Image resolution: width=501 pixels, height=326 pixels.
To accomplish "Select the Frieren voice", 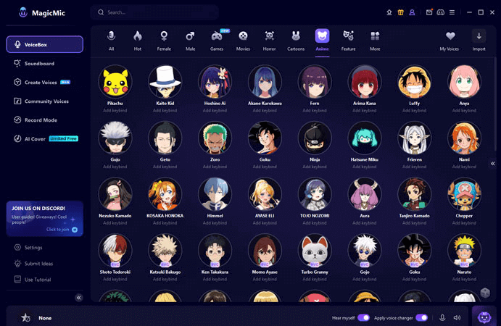I will [414, 138].
